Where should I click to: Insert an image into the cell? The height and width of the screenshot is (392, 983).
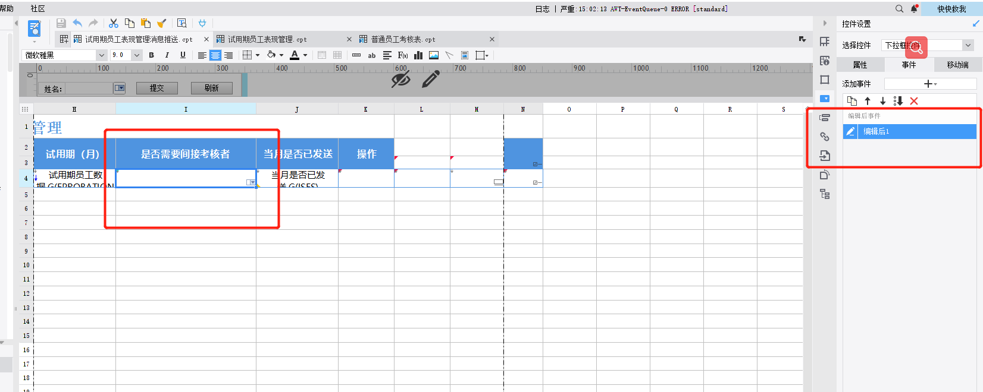click(x=434, y=55)
